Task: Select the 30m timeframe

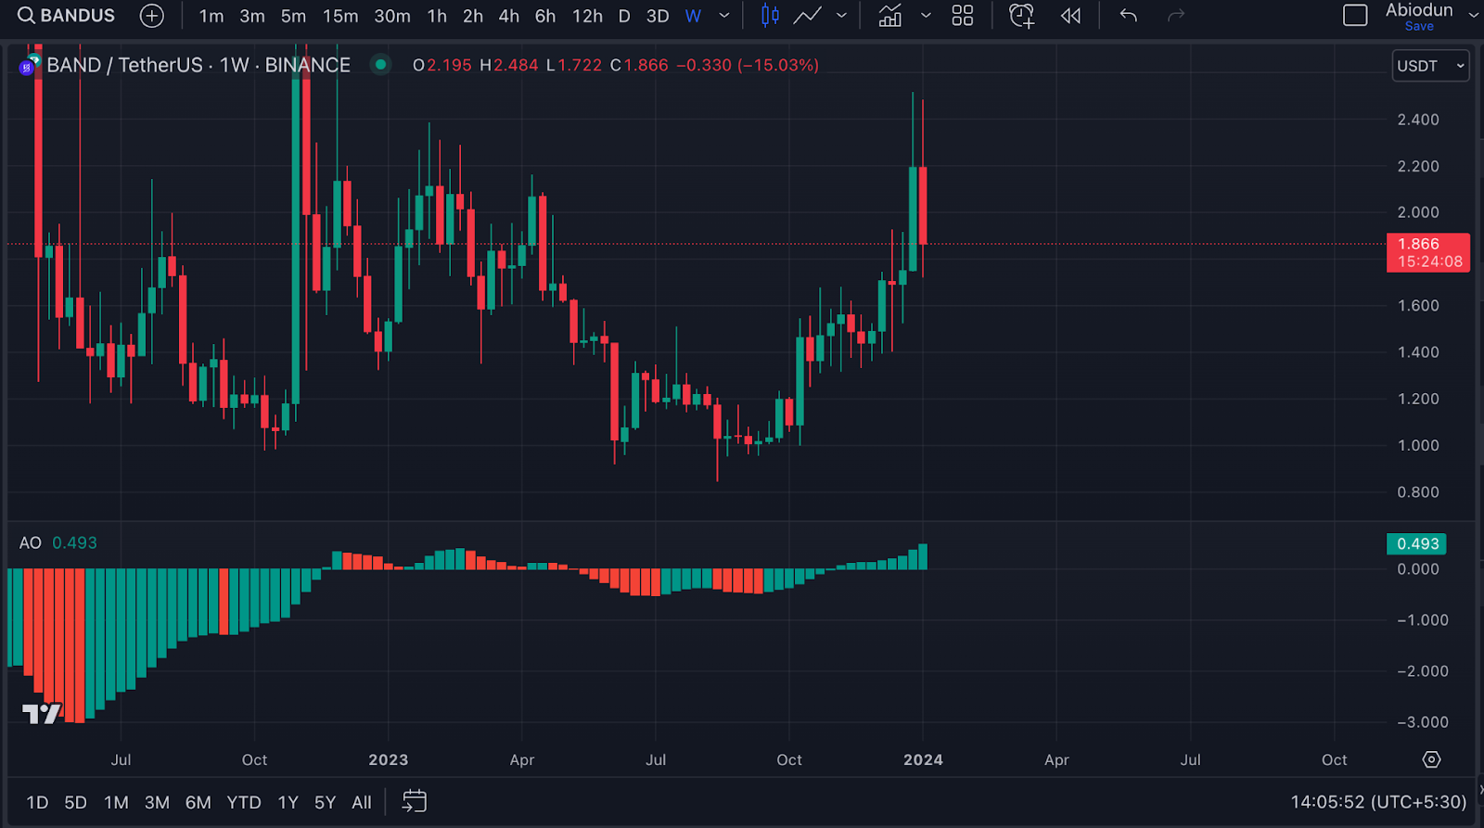Action: (392, 16)
